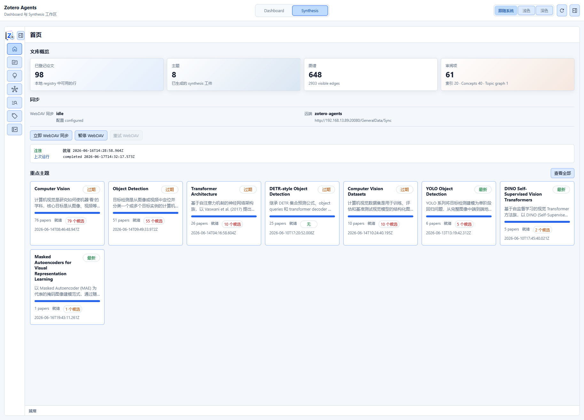Click the zotero-agents remote name

(x=328, y=113)
